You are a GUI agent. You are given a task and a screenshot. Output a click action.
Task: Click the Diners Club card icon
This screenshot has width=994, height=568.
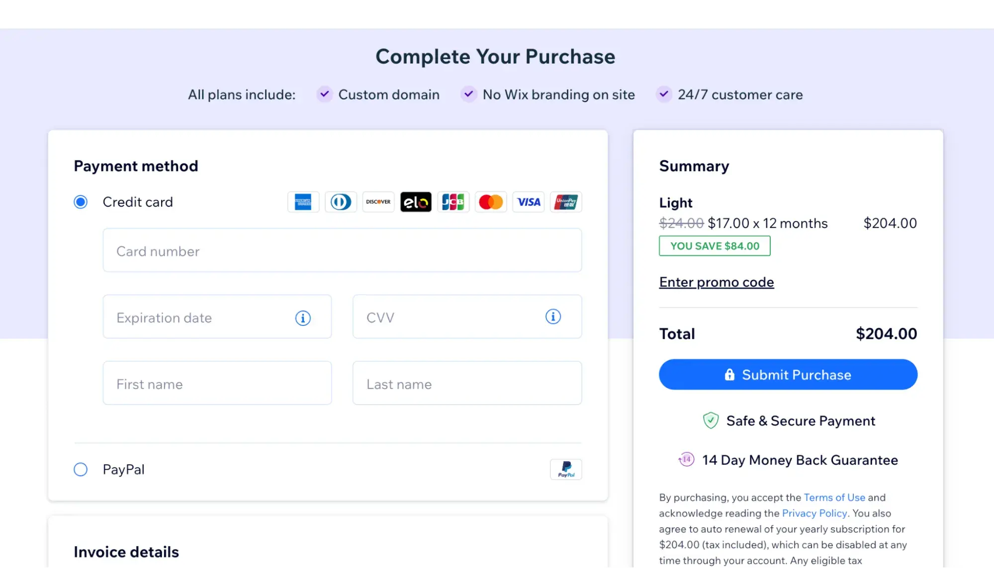(x=341, y=202)
